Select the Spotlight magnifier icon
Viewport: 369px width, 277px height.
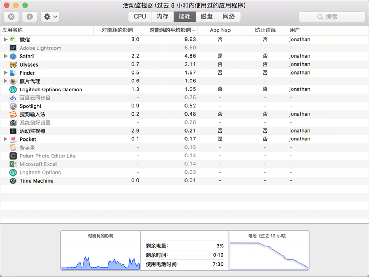[x=13, y=106]
